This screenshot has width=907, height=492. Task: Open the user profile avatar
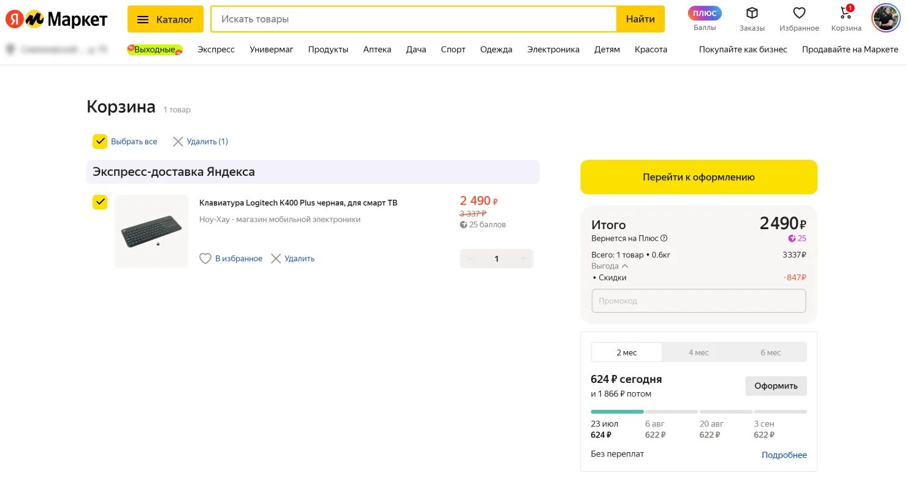(886, 18)
